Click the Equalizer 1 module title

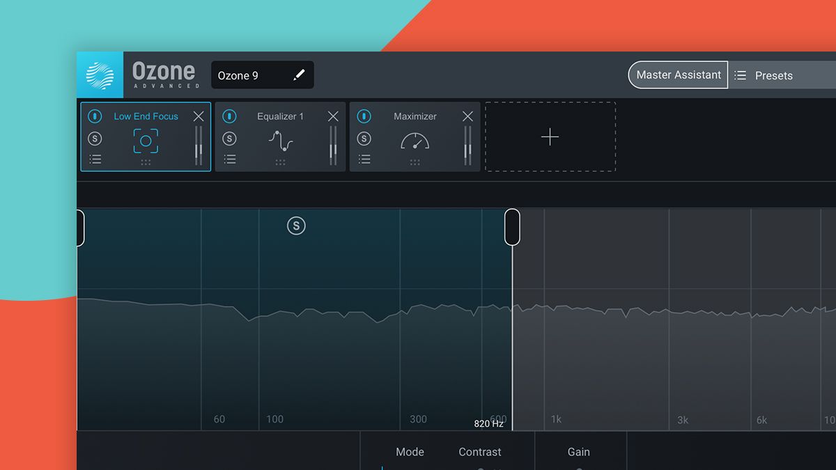click(280, 116)
